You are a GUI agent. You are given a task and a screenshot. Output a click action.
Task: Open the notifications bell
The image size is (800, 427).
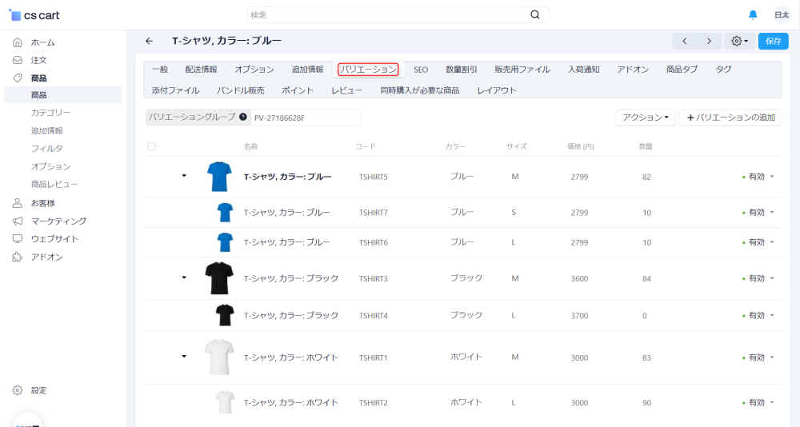click(753, 15)
